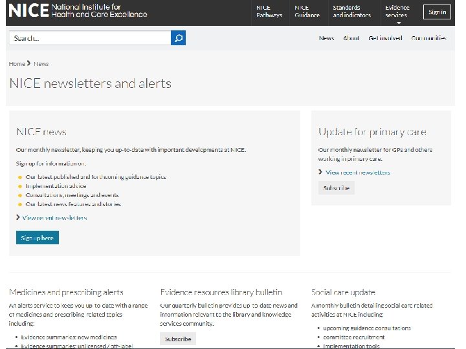The height and width of the screenshot is (349, 466).
Task: Click the Social care update heading
Action: (343, 292)
